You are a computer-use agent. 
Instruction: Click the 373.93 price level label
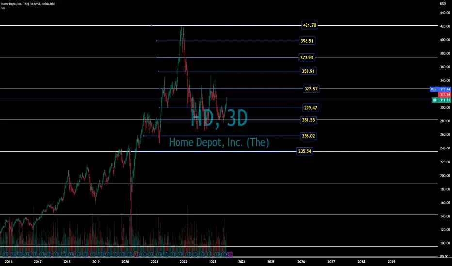307,58
